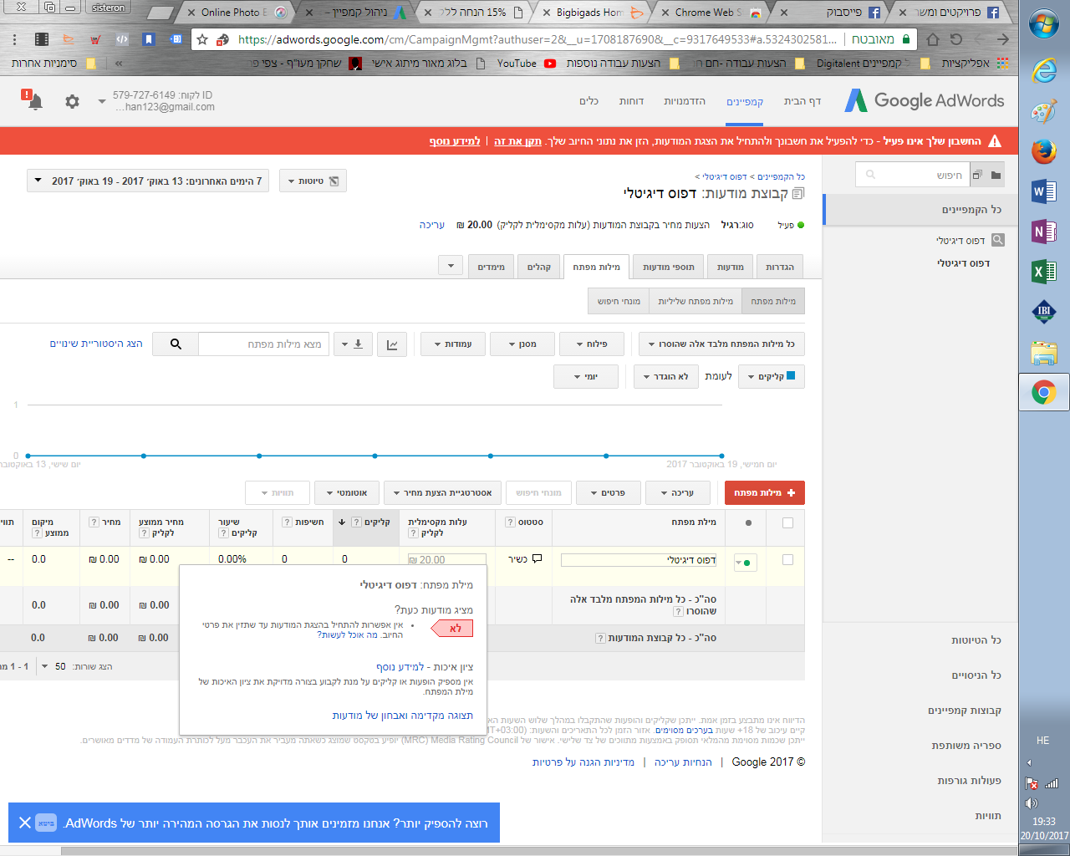The height and width of the screenshot is (856, 1070).
Task: Open the notifications bell icon
Action: 33,101
